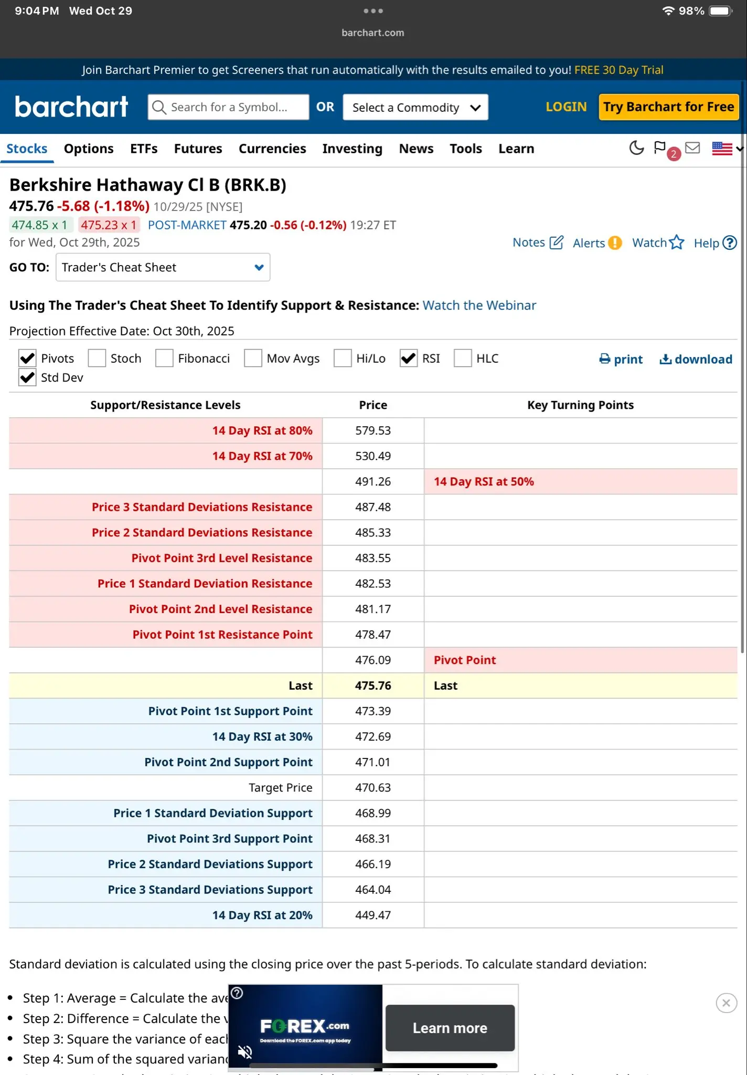Click the 14 Day RSI at 30% label

tap(262, 736)
